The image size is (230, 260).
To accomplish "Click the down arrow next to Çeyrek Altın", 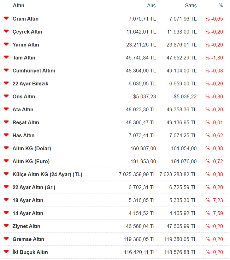I will (x=6, y=31).
